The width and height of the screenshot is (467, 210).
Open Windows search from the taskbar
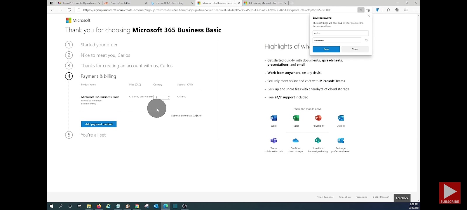[x=61, y=206]
